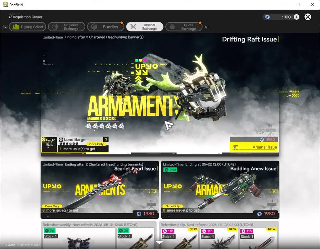This screenshot has width=320, height=249.
Task: Expand the page with the down arrow
Action: click(x=159, y=242)
